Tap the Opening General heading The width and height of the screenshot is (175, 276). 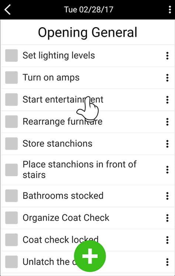87,33
